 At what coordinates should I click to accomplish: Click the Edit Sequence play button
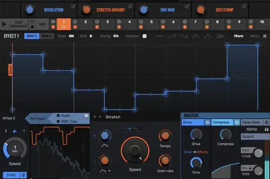click(x=6, y=24)
